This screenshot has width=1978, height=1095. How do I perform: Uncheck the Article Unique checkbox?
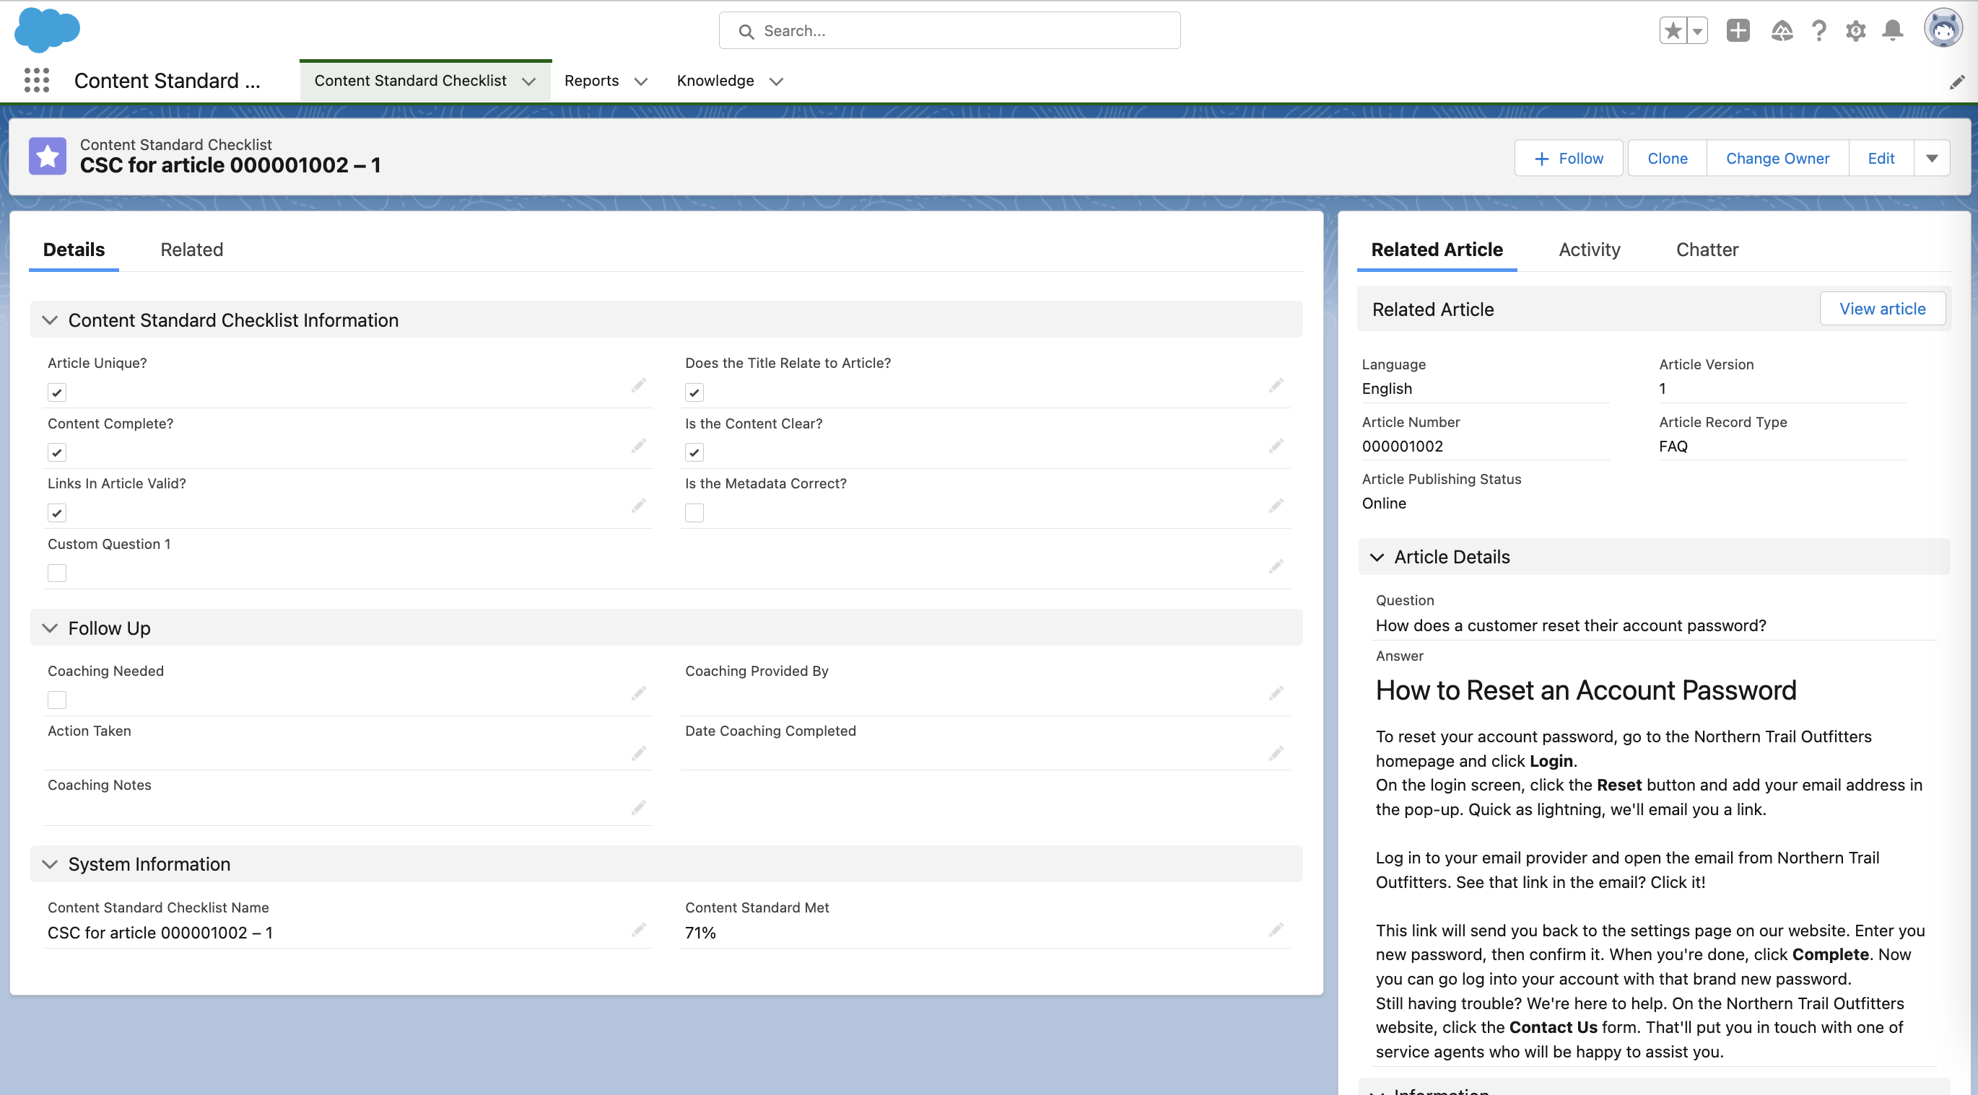(57, 392)
